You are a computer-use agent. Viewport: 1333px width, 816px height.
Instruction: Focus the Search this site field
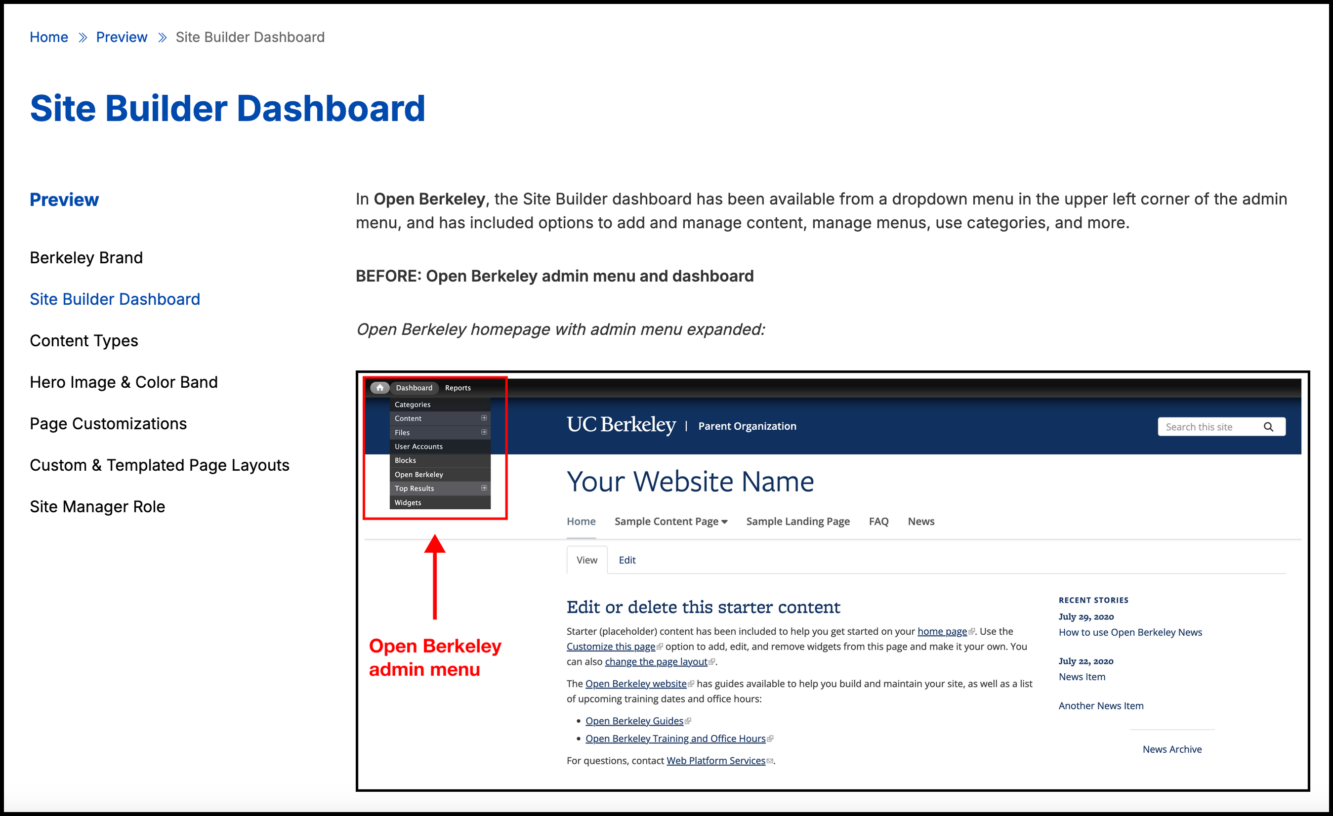(x=1221, y=427)
